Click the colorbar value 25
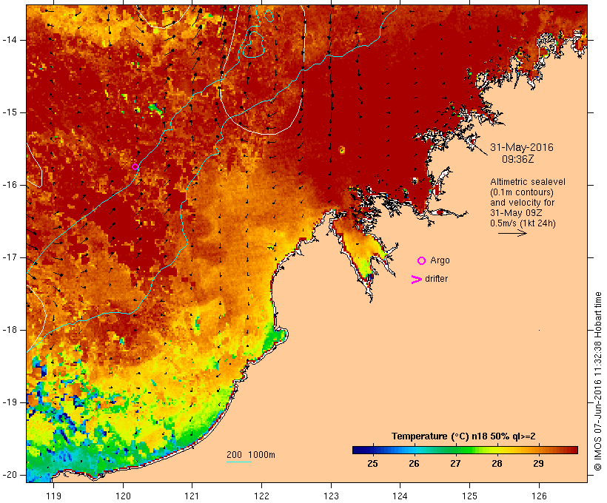 tap(372, 464)
